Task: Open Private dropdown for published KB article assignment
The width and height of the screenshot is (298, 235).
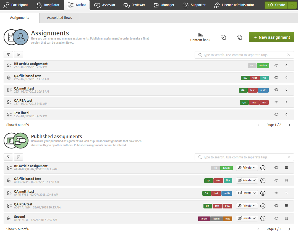Action: pos(247,168)
